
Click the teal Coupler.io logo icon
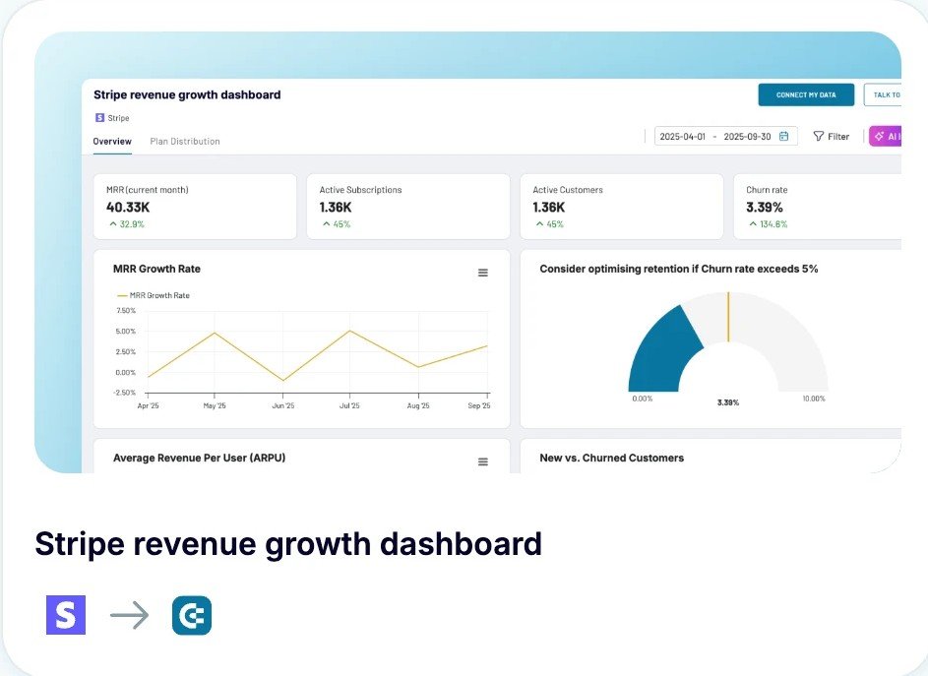tap(192, 615)
